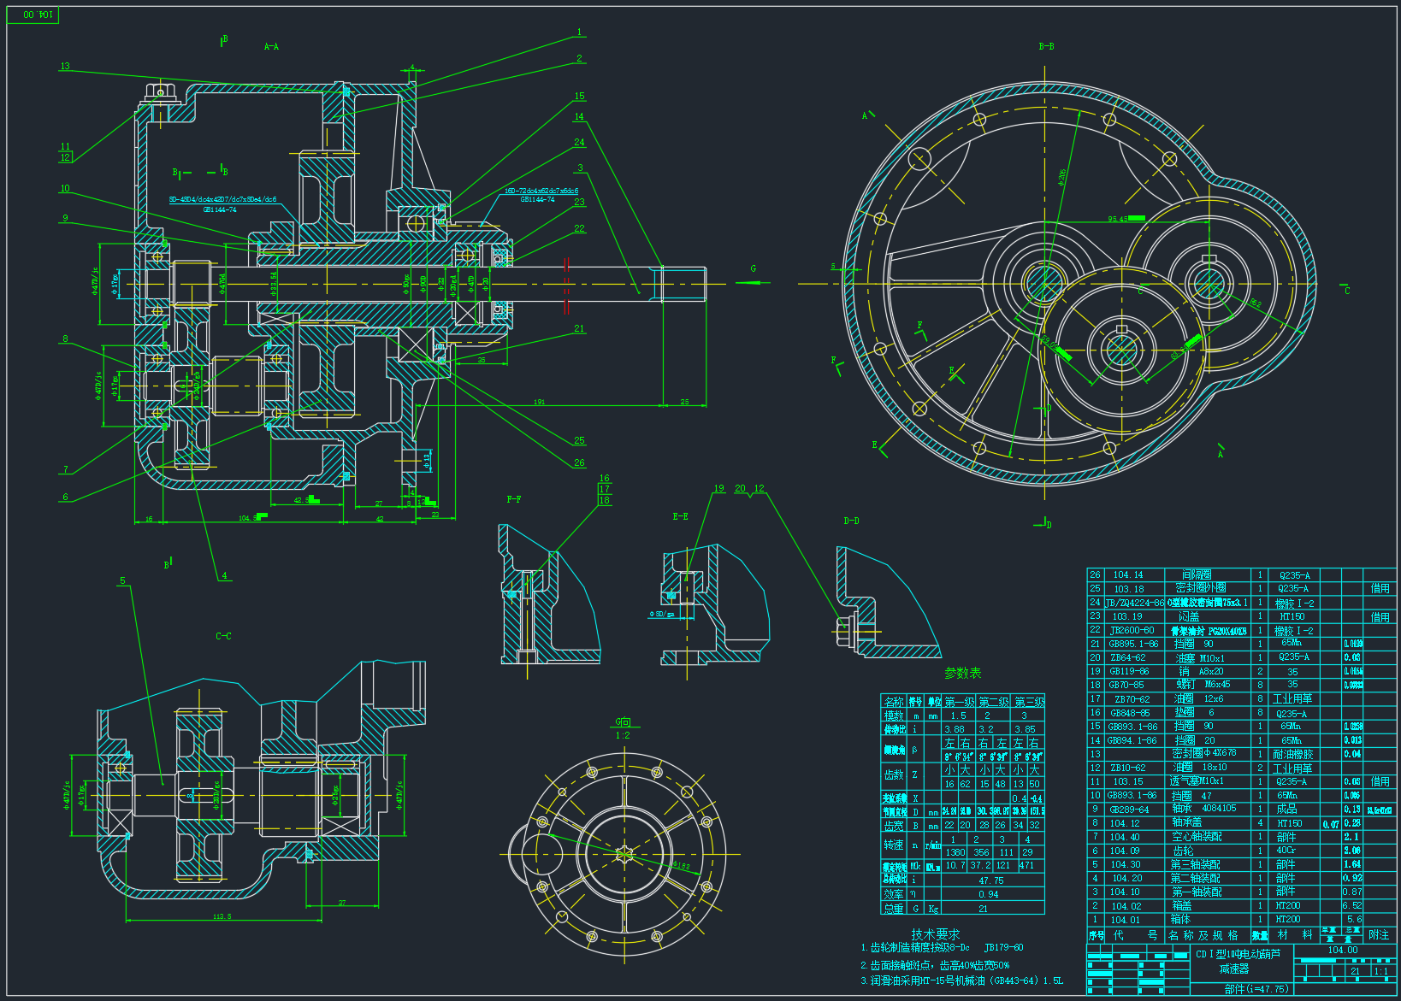This screenshot has width=1401, height=1001.
Task: Click the 47.75 value in the parameter table
Action: click(991, 880)
